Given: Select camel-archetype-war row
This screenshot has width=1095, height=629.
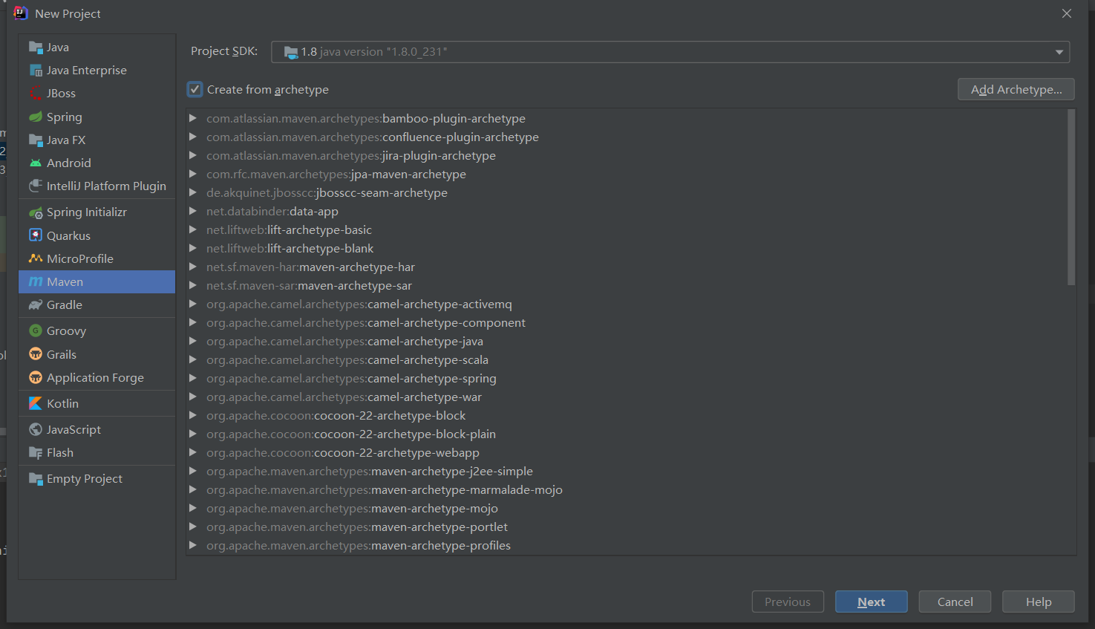Looking at the screenshot, I should [x=626, y=397].
